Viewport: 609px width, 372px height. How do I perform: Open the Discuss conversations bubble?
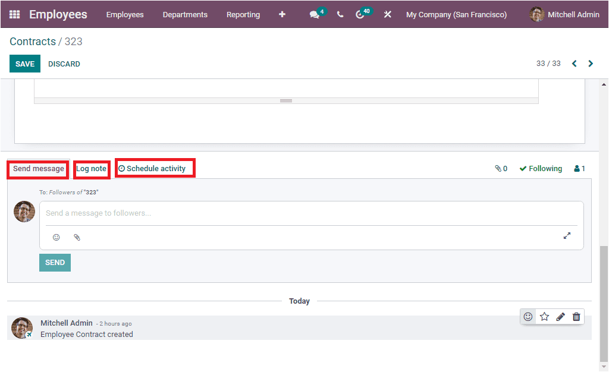pos(314,14)
